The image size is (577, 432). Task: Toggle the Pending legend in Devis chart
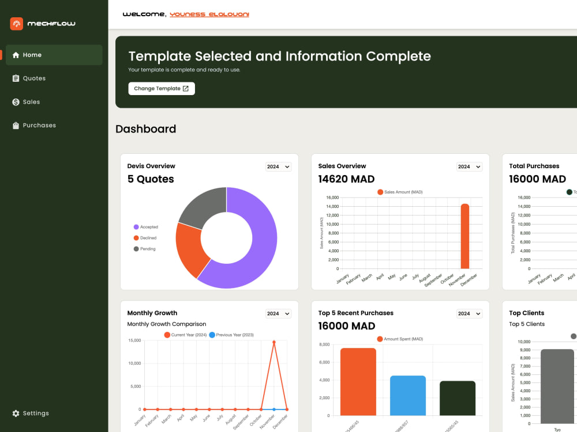tap(145, 249)
